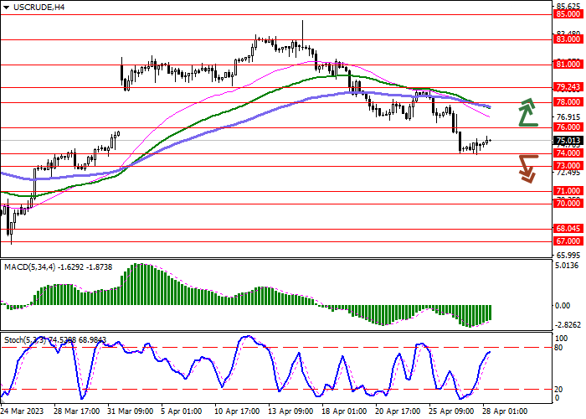The height and width of the screenshot is (419, 586).
Task: Select the 79.243 price level label
Action: click(568, 87)
